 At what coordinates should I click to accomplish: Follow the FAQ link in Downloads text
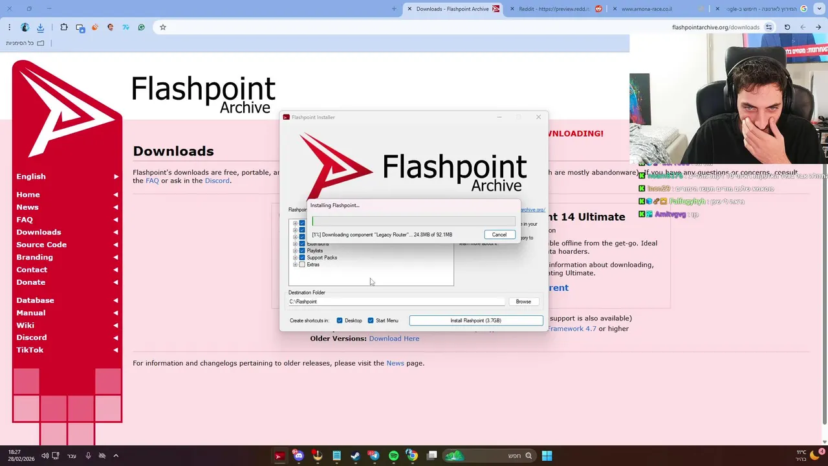click(152, 181)
